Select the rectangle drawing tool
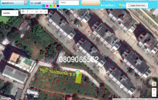Viewport: 158px width, 100px height. (37, 12)
